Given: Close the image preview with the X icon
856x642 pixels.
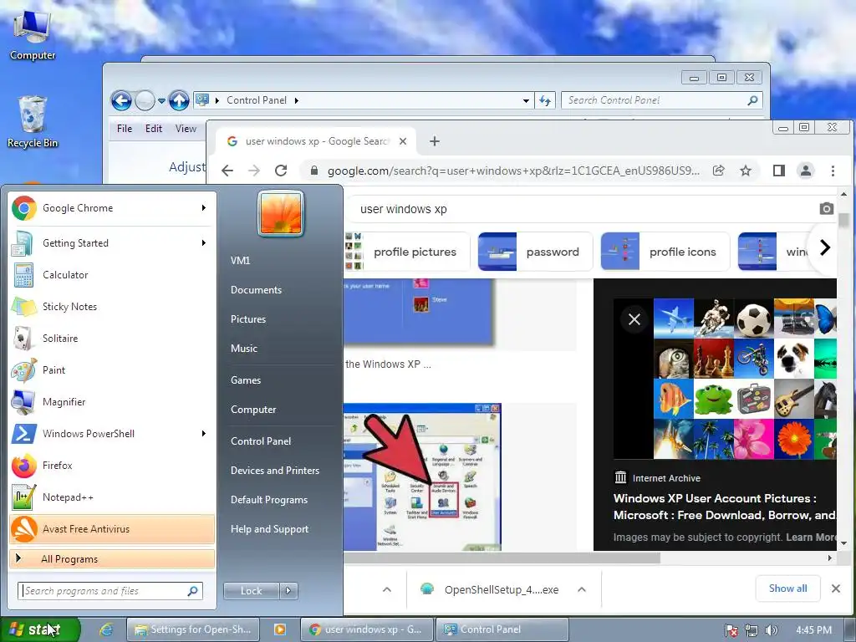Looking at the screenshot, I should [x=634, y=318].
